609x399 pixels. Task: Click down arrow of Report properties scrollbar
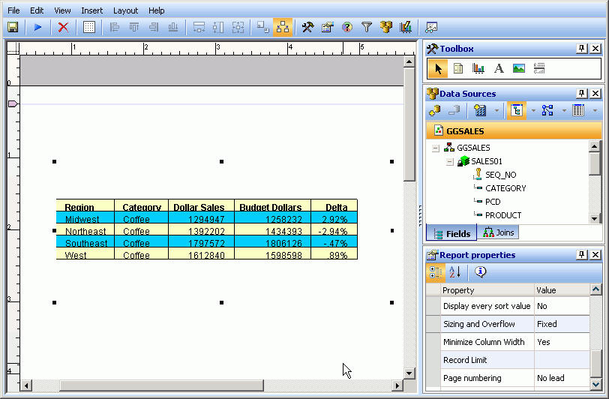coord(595,384)
